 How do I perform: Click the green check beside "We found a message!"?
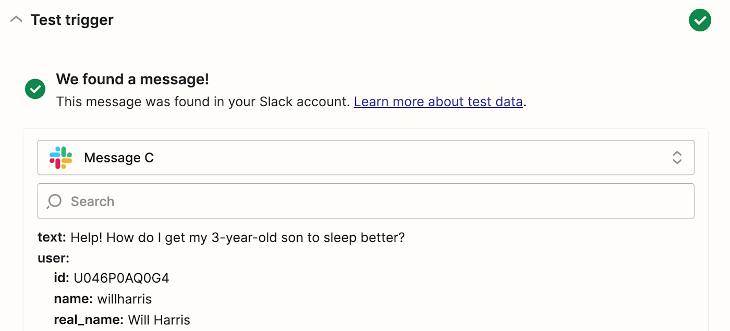[x=35, y=89]
